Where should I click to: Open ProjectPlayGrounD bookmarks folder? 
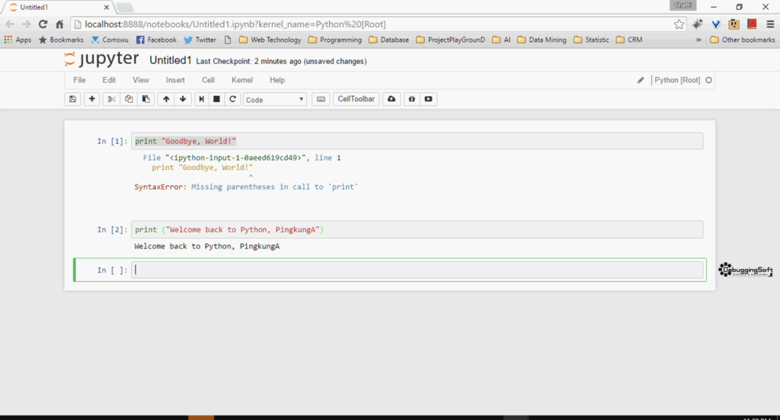(451, 40)
